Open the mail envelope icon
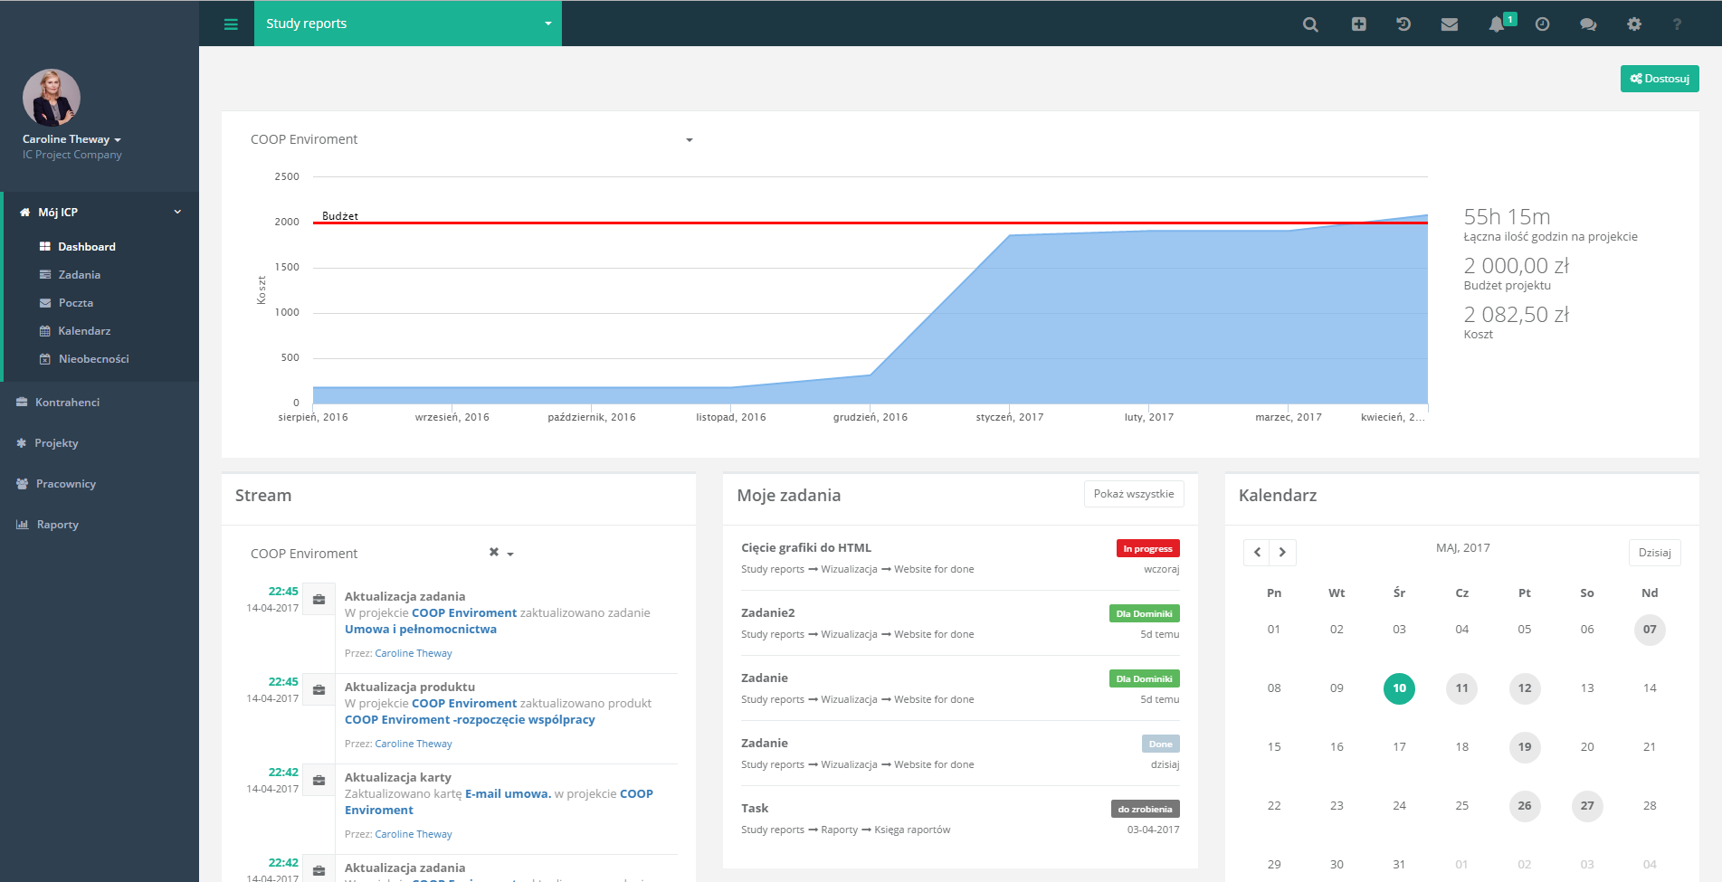The image size is (1722, 882). 1449,24
